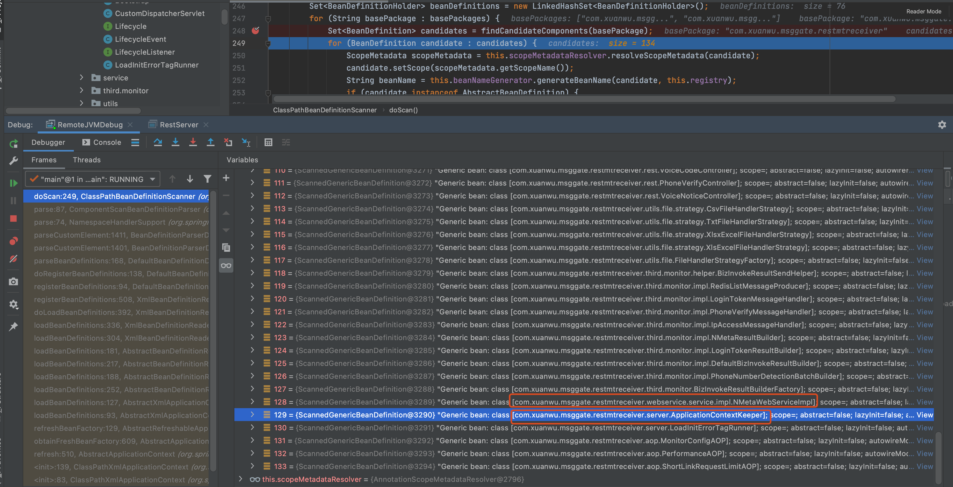Image resolution: width=953 pixels, height=487 pixels.
Task: Step Out of current method
Action: tap(211, 142)
